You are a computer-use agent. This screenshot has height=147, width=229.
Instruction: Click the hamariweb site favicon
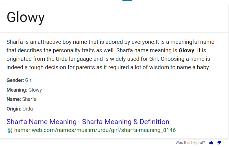coord(10,130)
